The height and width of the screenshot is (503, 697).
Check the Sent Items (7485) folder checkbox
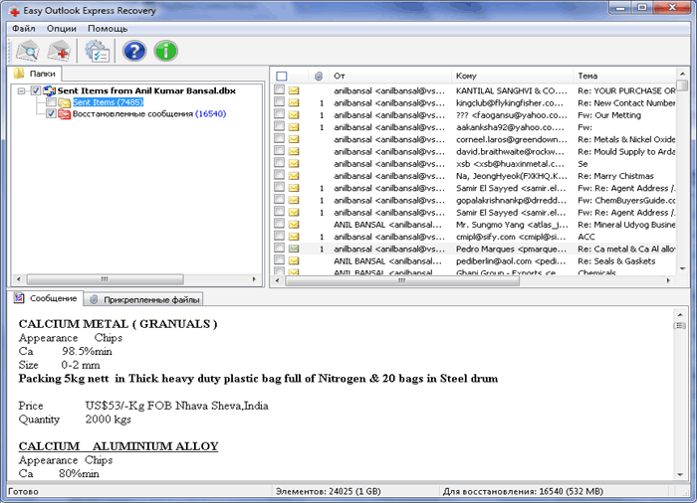[x=52, y=102]
